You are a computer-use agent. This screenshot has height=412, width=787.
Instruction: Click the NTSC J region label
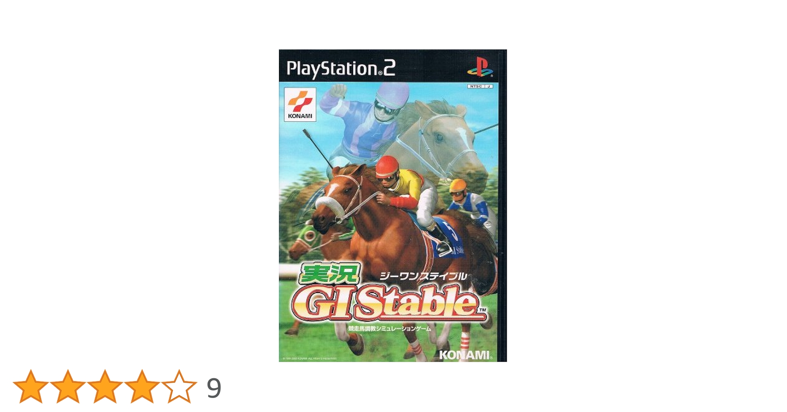click(x=480, y=87)
